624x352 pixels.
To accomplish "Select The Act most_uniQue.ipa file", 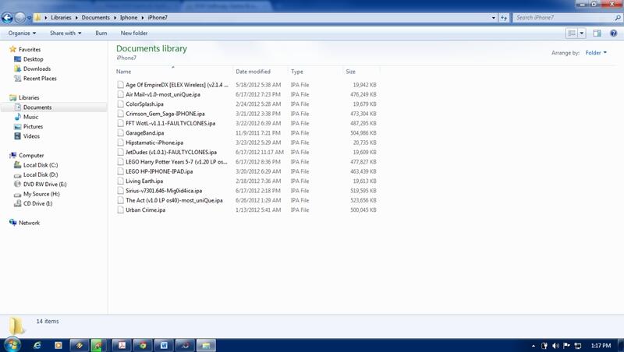I will (174, 200).
